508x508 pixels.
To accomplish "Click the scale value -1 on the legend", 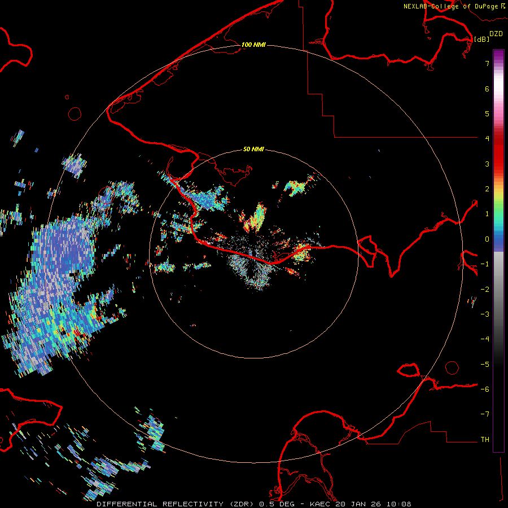I will click(485, 264).
